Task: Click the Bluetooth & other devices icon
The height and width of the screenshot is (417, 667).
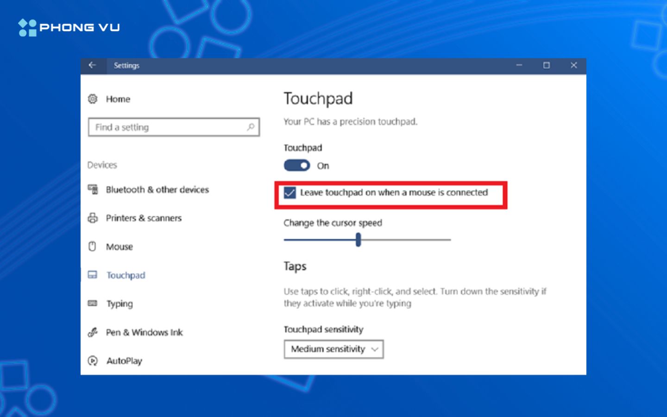Action: pyautogui.click(x=93, y=190)
